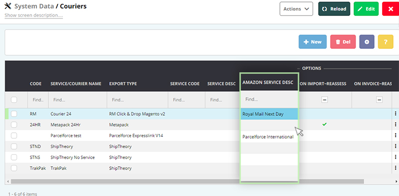Screen dimensions: 399x196
Task: Click the Service/Courier Name filter field
Action: (x=78, y=100)
